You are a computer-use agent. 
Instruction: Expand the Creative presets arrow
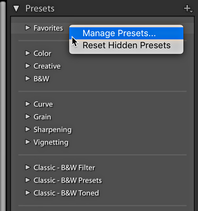click(x=28, y=66)
